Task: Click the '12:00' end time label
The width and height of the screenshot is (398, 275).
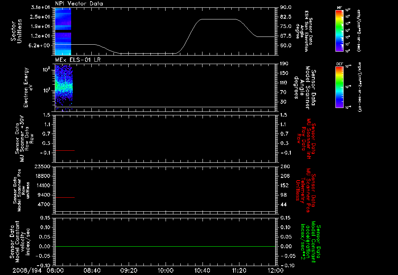Action: 276,270
